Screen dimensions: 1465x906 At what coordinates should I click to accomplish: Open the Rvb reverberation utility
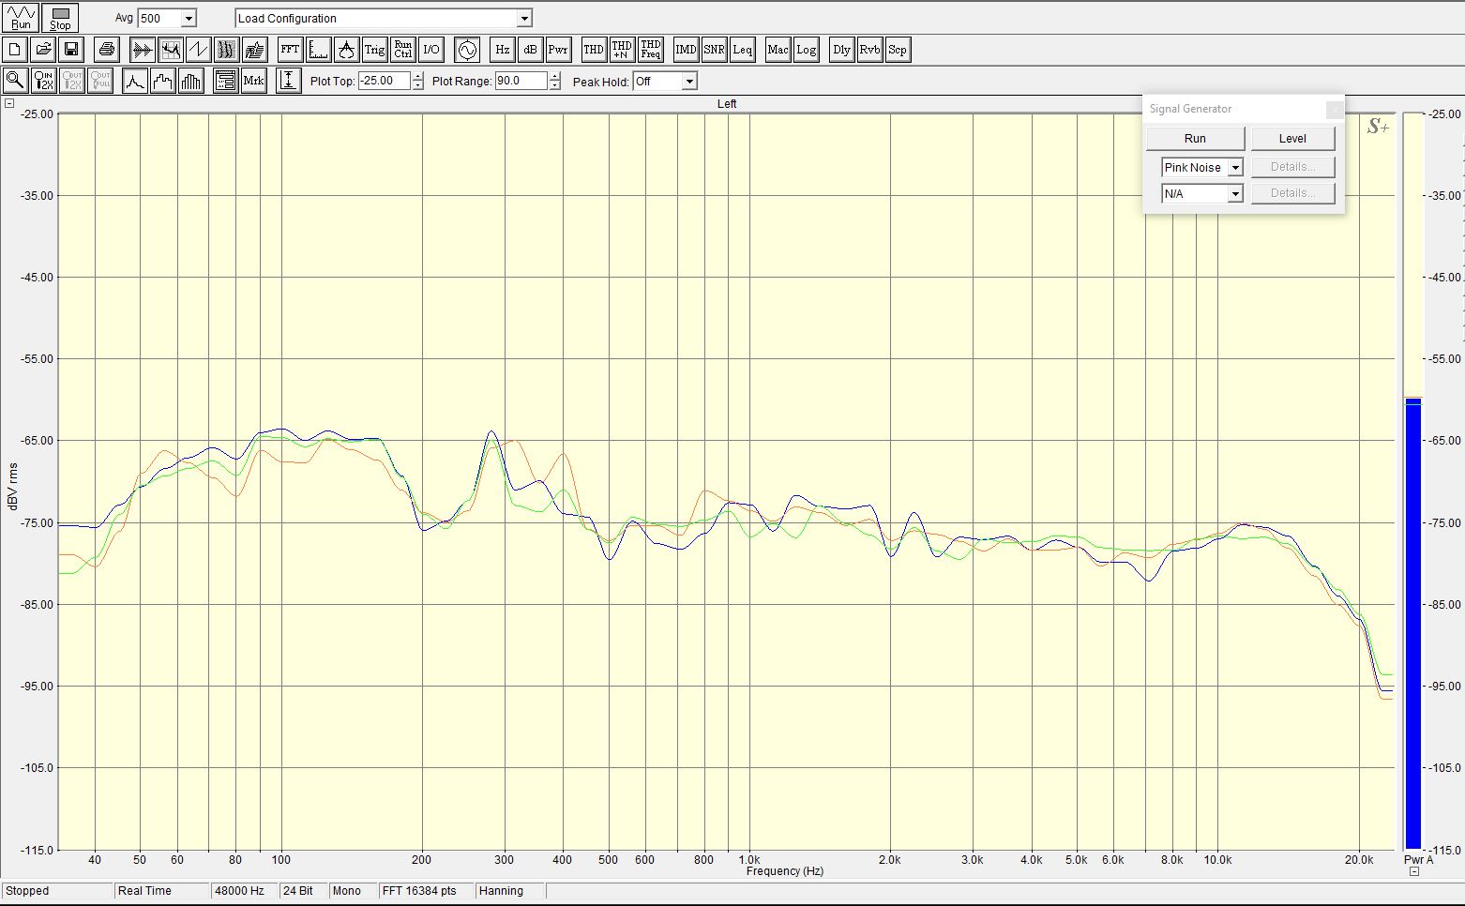(x=870, y=50)
